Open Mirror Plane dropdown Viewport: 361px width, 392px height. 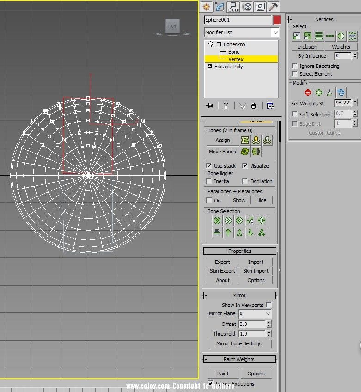point(255,314)
